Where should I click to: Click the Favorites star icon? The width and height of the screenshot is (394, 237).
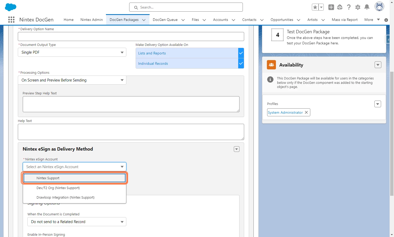(x=315, y=7)
